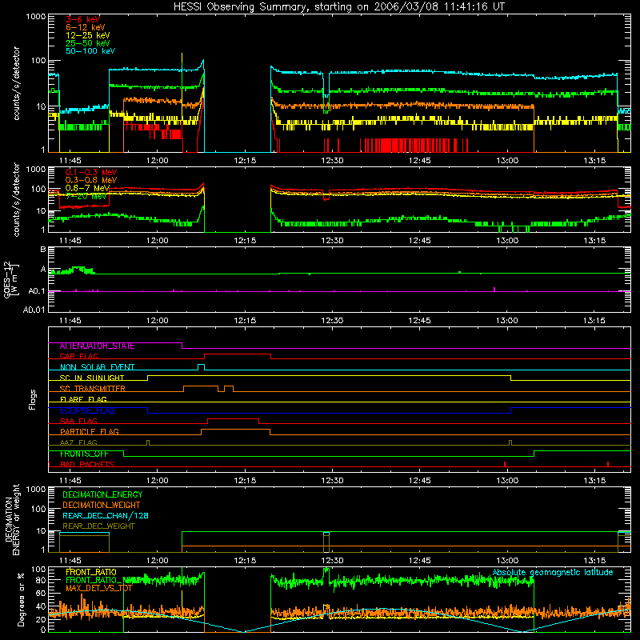640x640 pixels.
Task: Click the GAP_FLAG label
Action: [78, 356]
